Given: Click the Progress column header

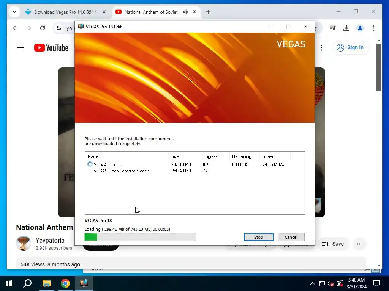Looking at the screenshot, I should point(214,156).
